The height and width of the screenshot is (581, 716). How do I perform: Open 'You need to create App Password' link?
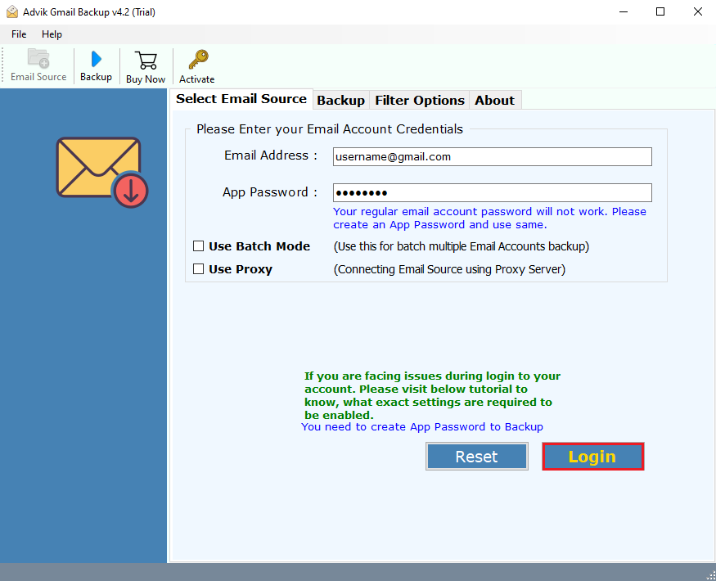pos(422,426)
